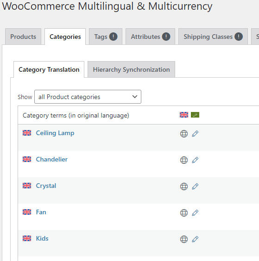Click the pencil icon for Ceiling Lamp
The height and width of the screenshot is (261, 259).
[195, 134]
